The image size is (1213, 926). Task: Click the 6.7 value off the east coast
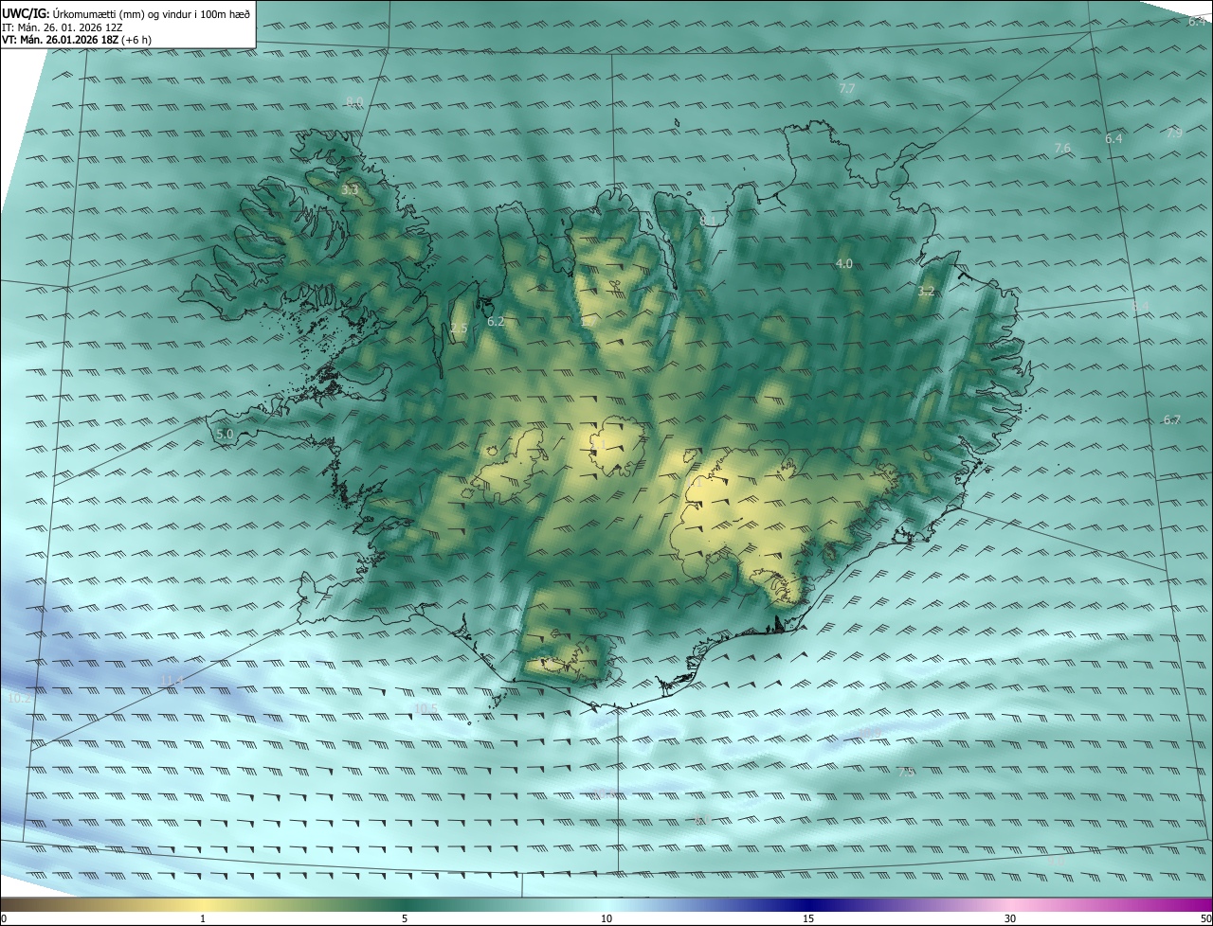pyautogui.click(x=1172, y=419)
